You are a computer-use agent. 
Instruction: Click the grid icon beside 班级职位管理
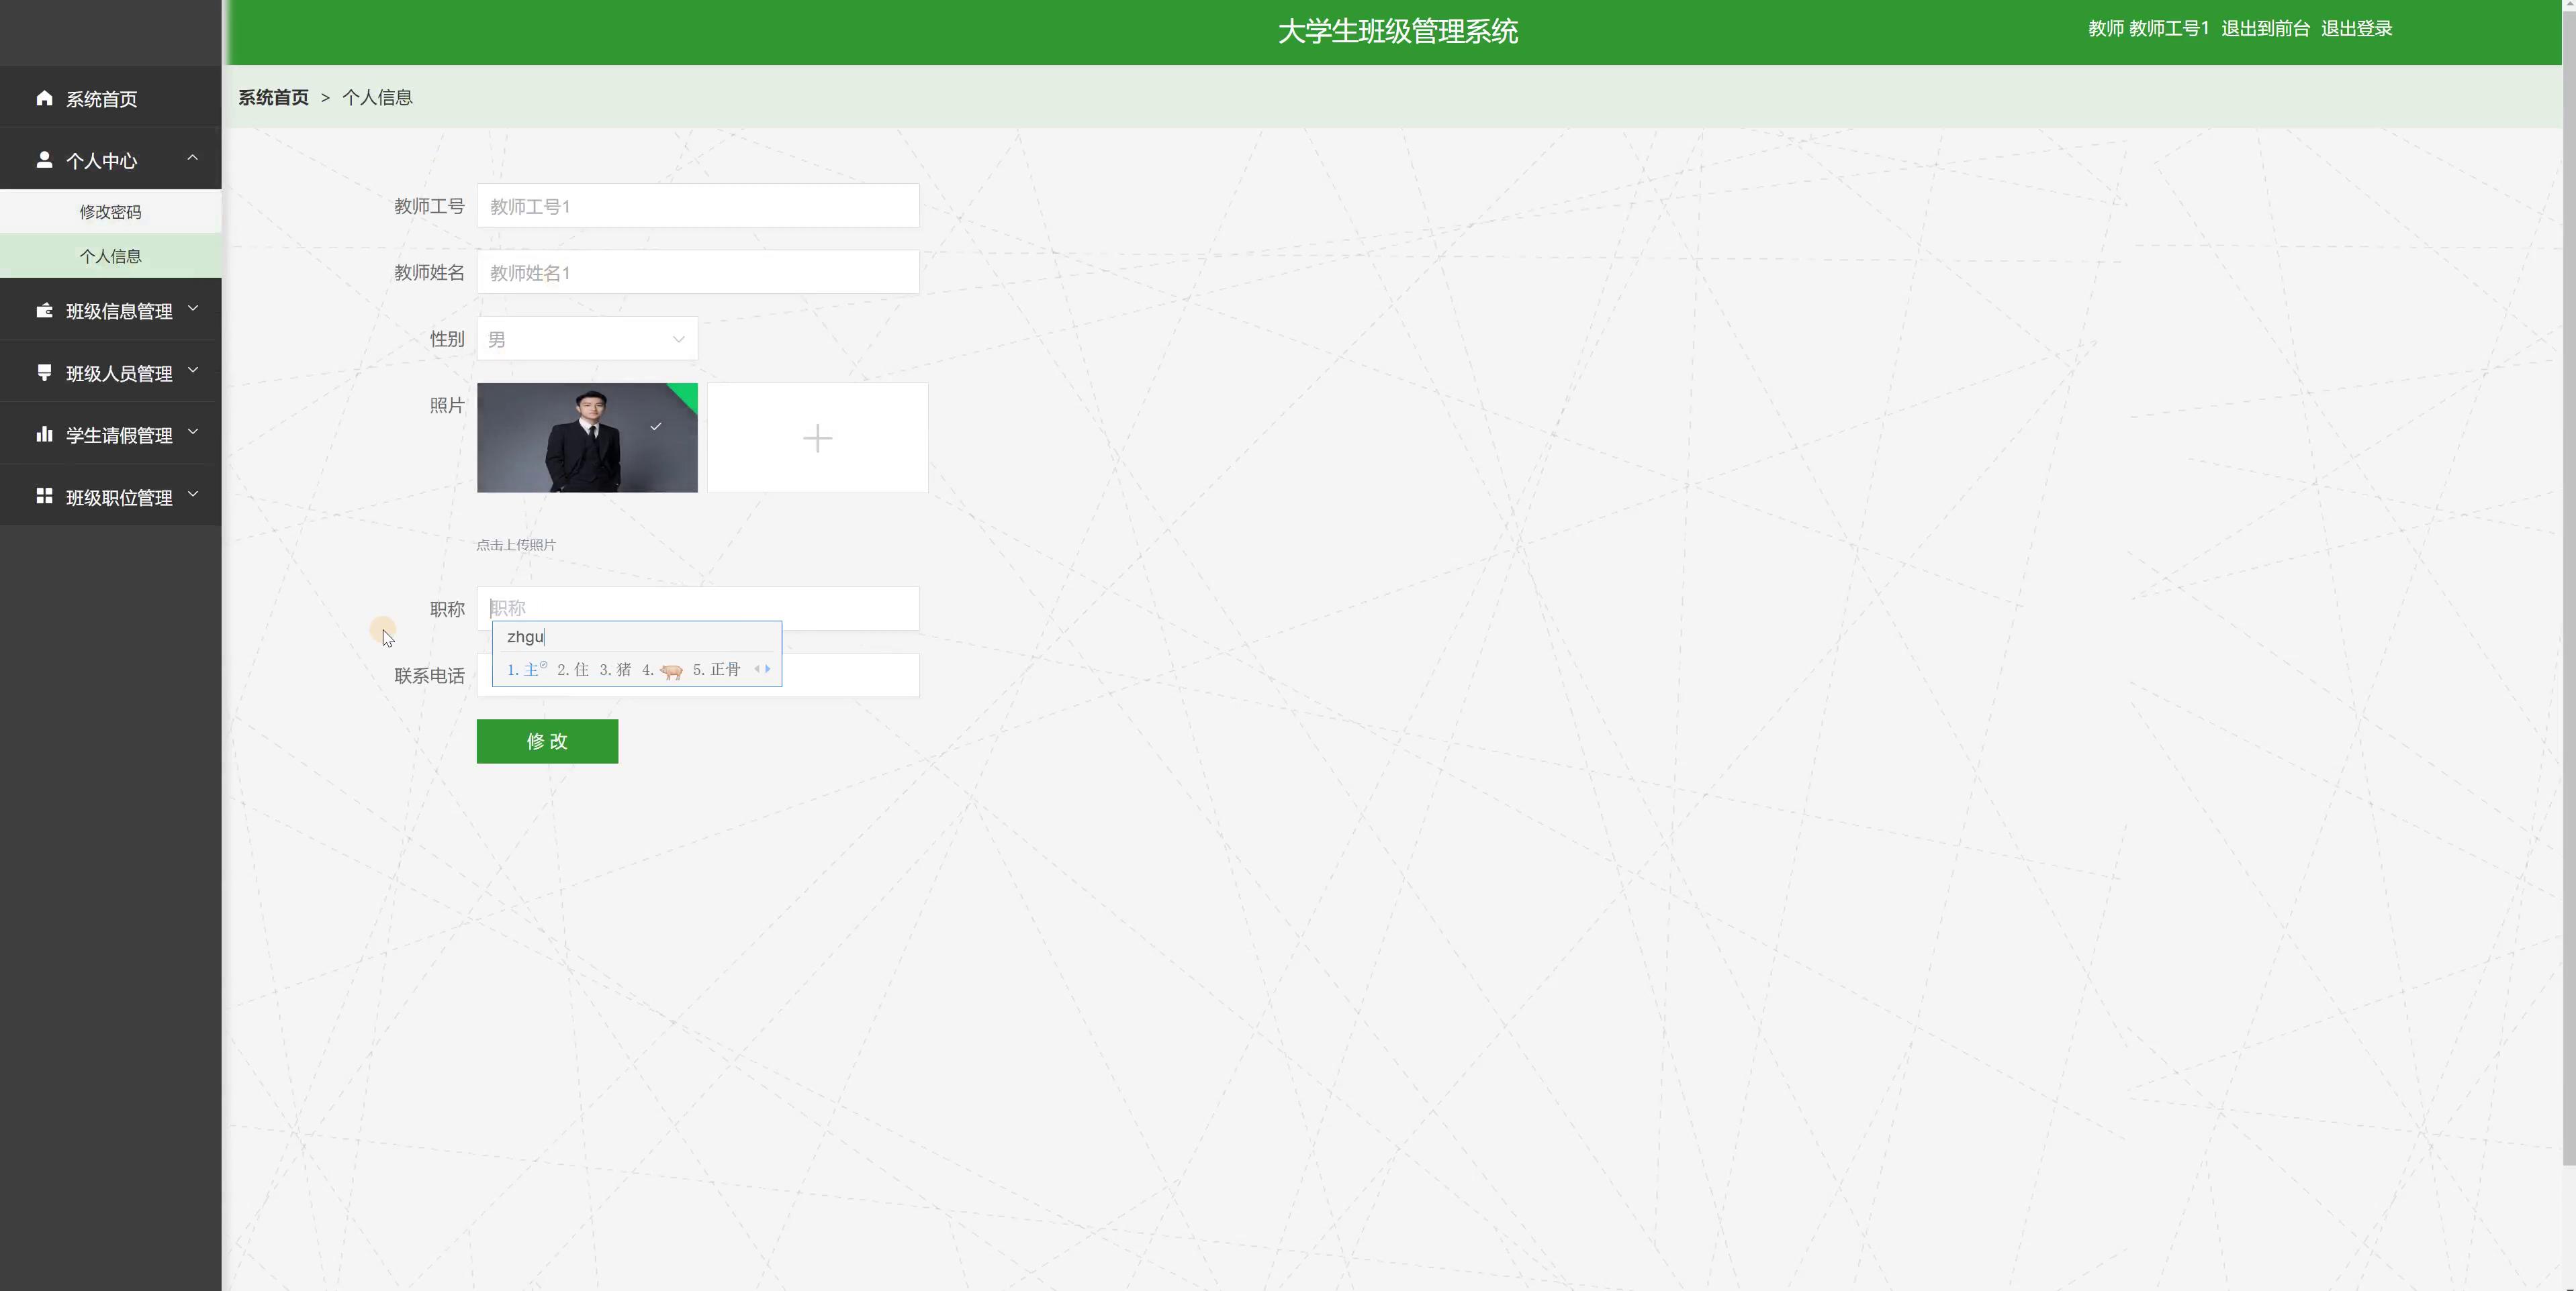(x=44, y=497)
